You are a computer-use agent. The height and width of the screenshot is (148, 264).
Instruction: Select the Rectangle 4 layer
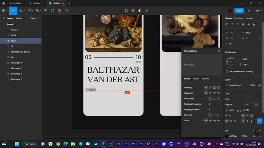21,63
